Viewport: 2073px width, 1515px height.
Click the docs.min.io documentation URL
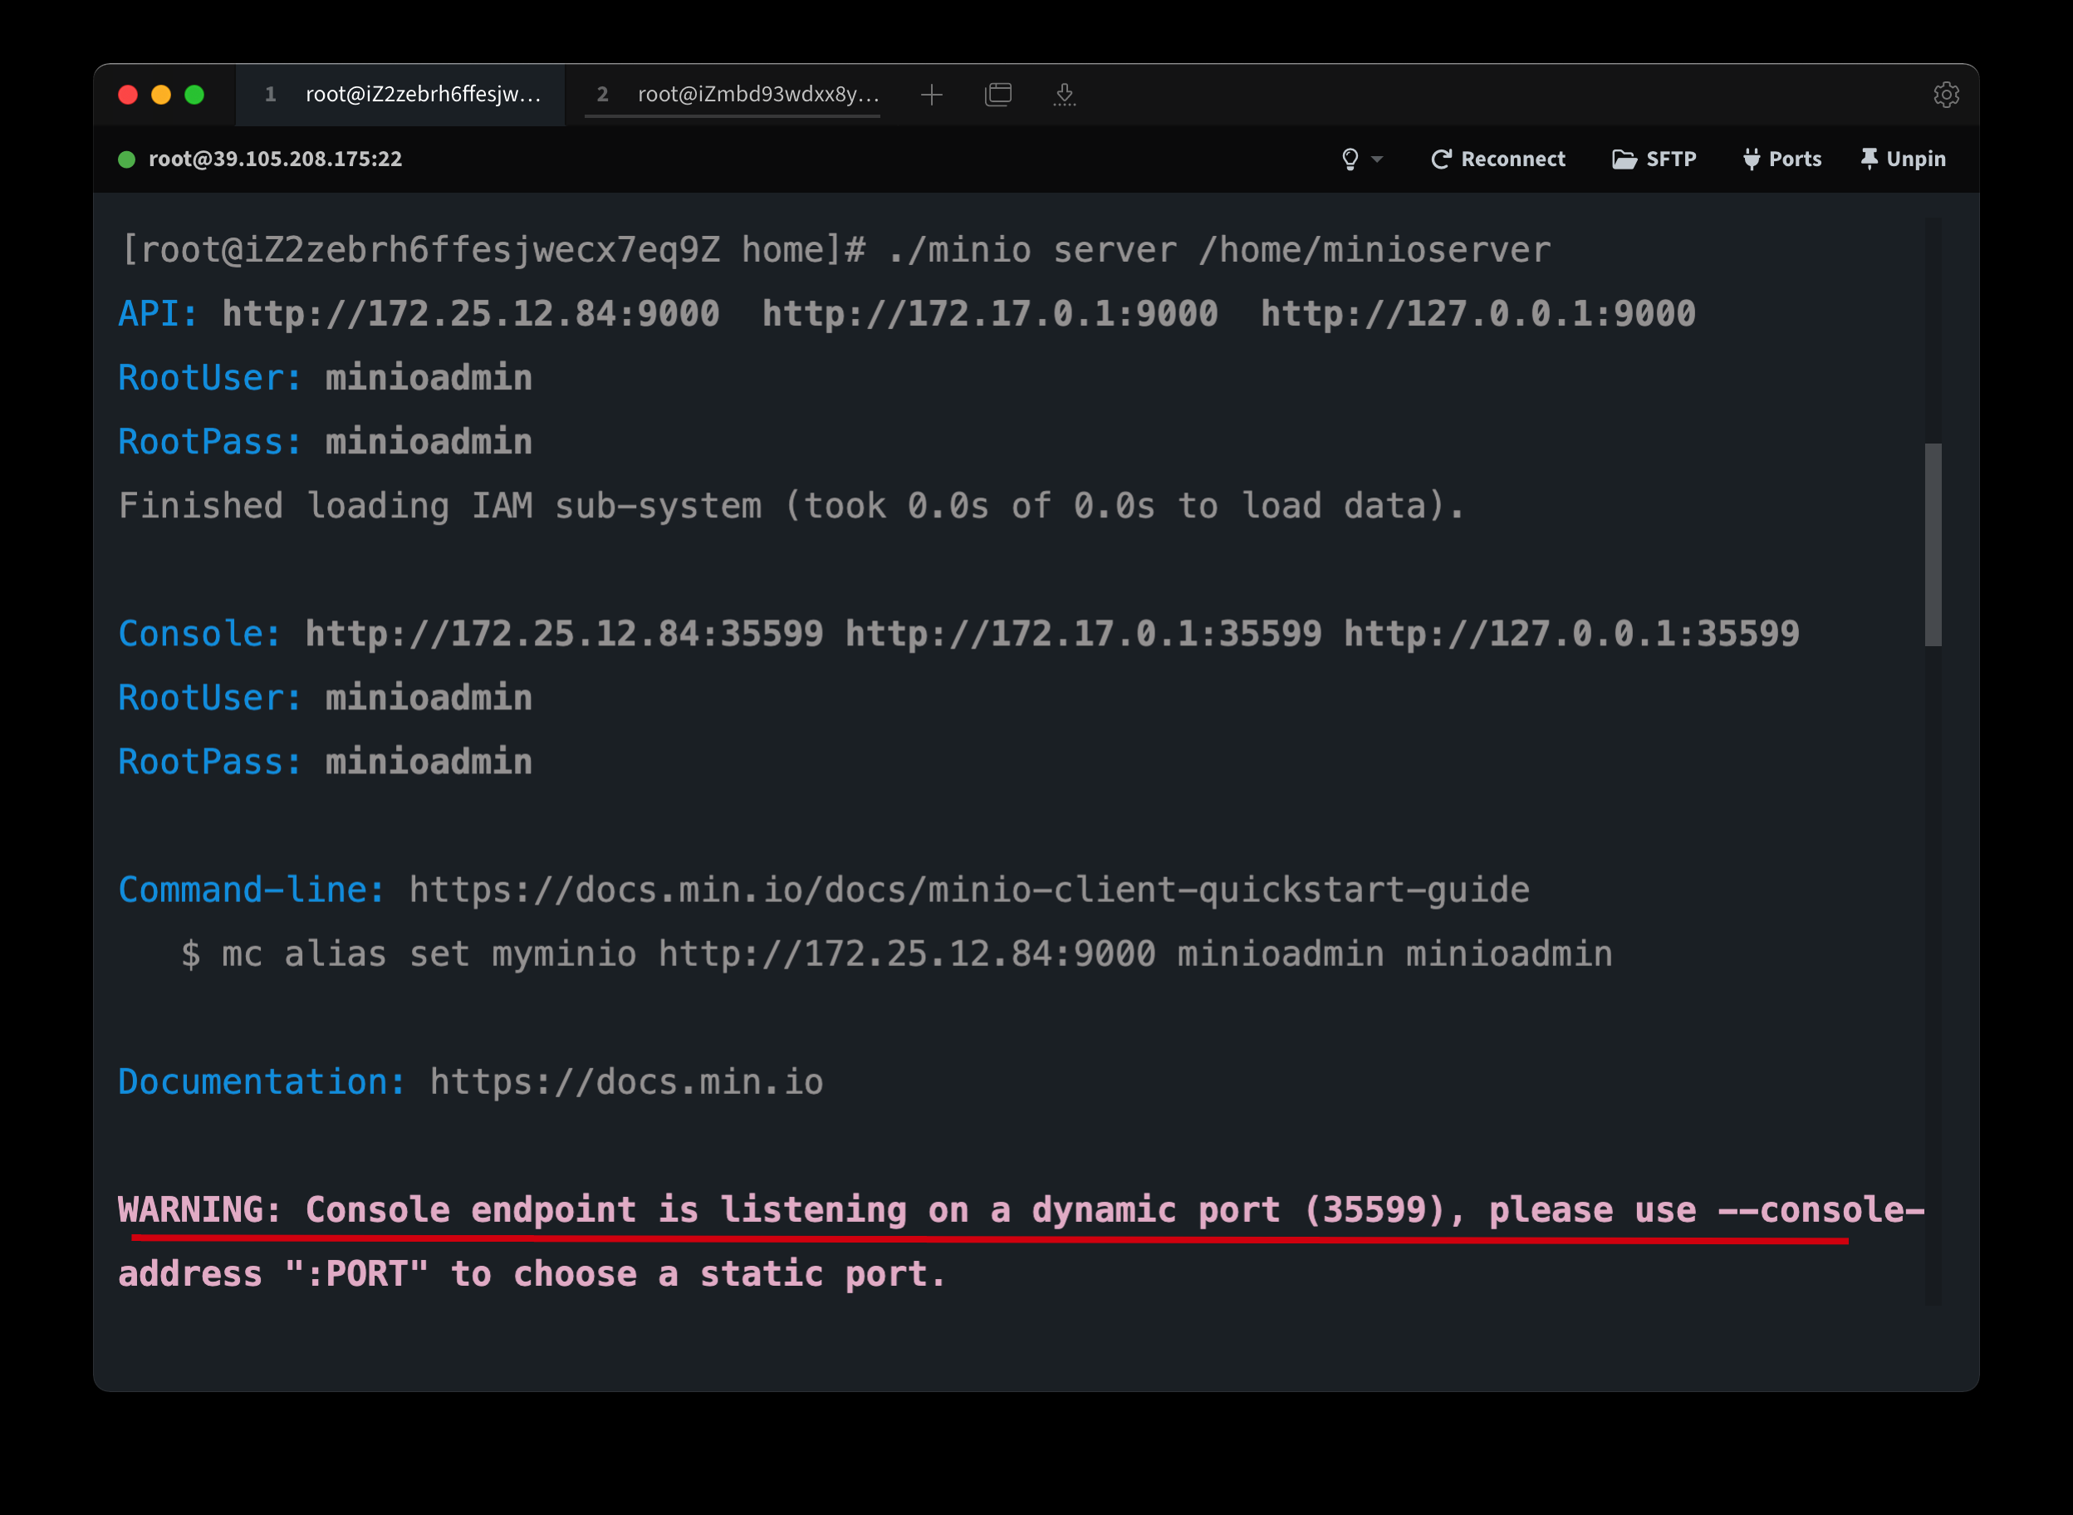626,1082
